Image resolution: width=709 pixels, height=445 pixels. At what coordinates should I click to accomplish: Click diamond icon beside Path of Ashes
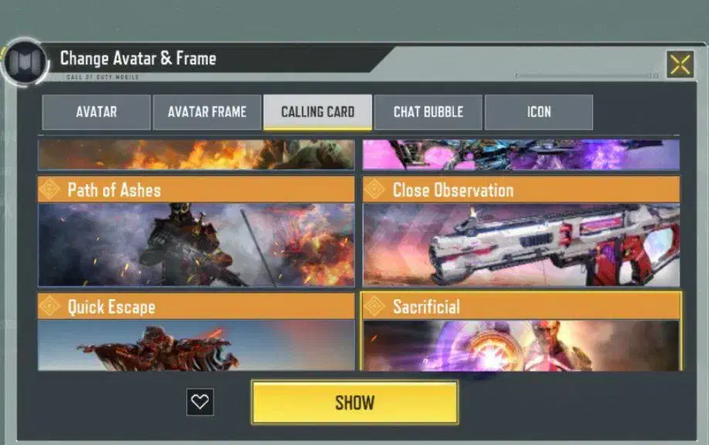(x=49, y=189)
